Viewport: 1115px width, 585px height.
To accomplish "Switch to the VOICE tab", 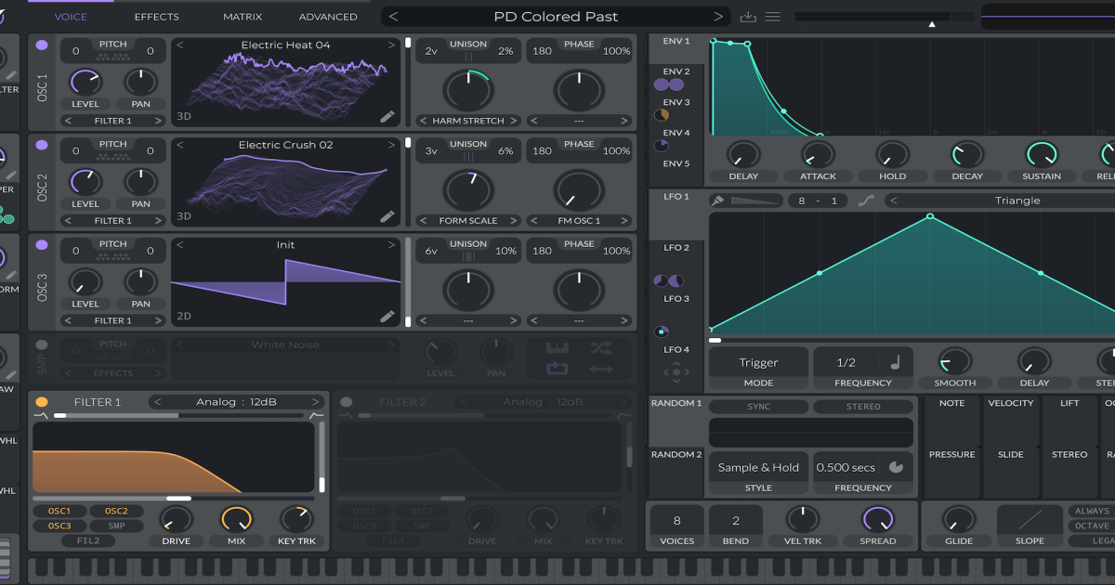I will 71,17.
